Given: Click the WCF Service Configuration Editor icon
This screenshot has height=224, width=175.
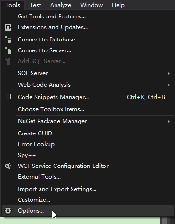Looking at the screenshot, I should (8, 166).
